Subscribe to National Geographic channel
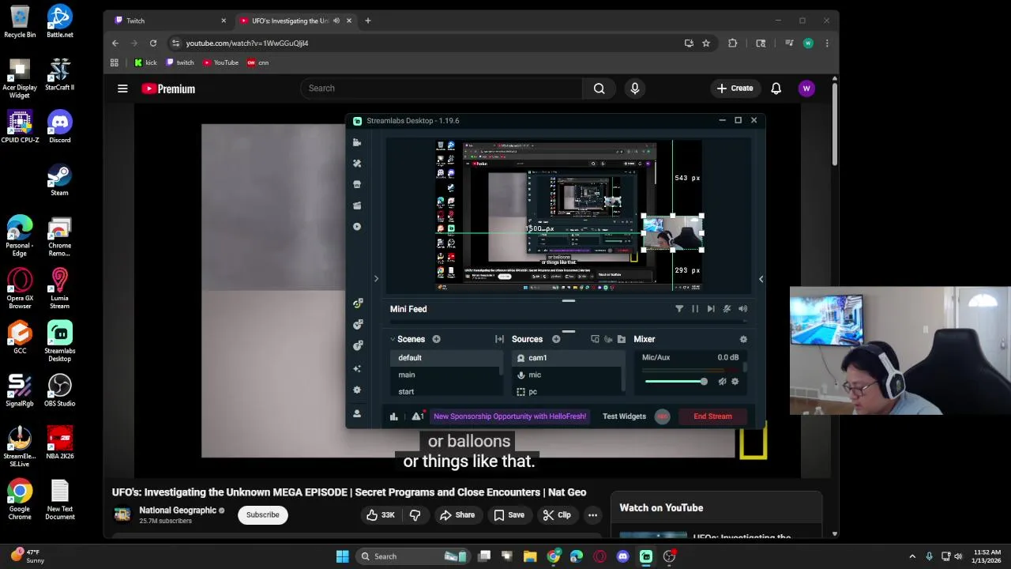This screenshot has height=569, width=1011. click(x=262, y=515)
